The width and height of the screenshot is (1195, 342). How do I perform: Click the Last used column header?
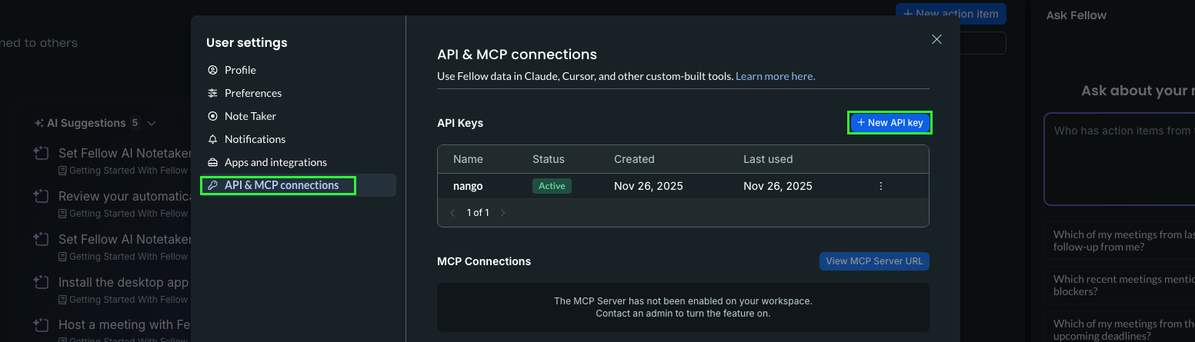pyautogui.click(x=768, y=159)
